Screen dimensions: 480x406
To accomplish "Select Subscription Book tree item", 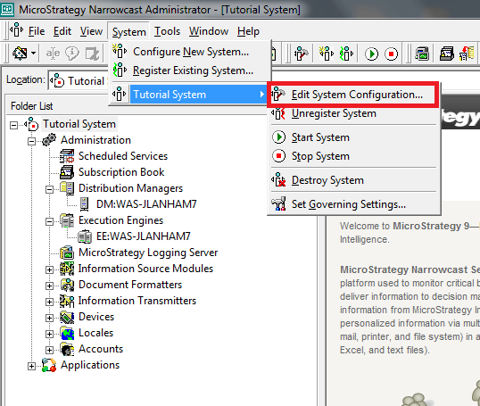I will tap(121, 172).
